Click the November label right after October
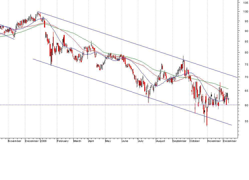Viewport: 249px width, 180px height. (x=214, y=141)
